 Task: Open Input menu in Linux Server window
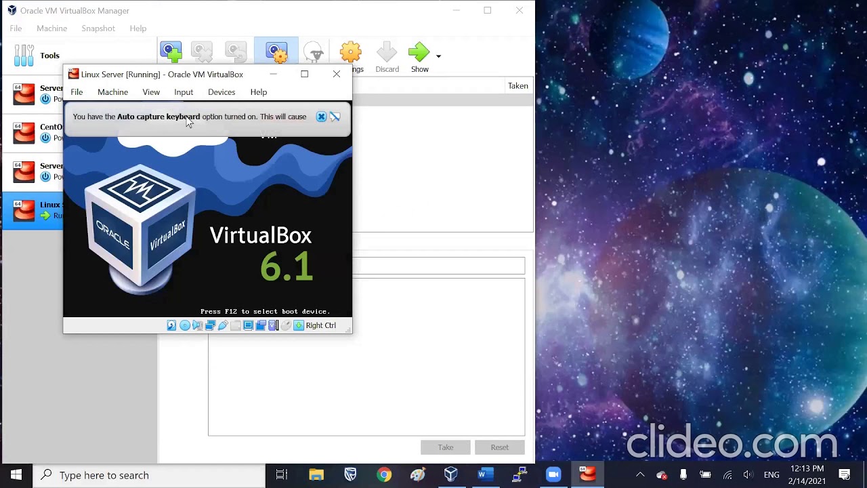184,92
